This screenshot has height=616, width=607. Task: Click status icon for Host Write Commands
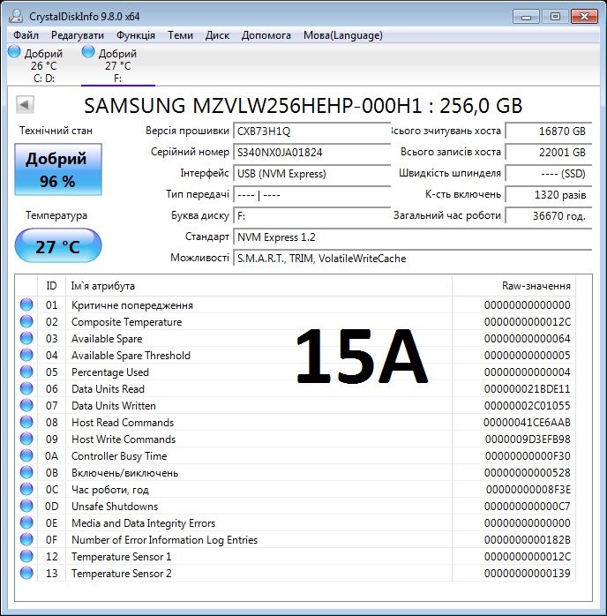pyautogui.click(x=26, y=439)
